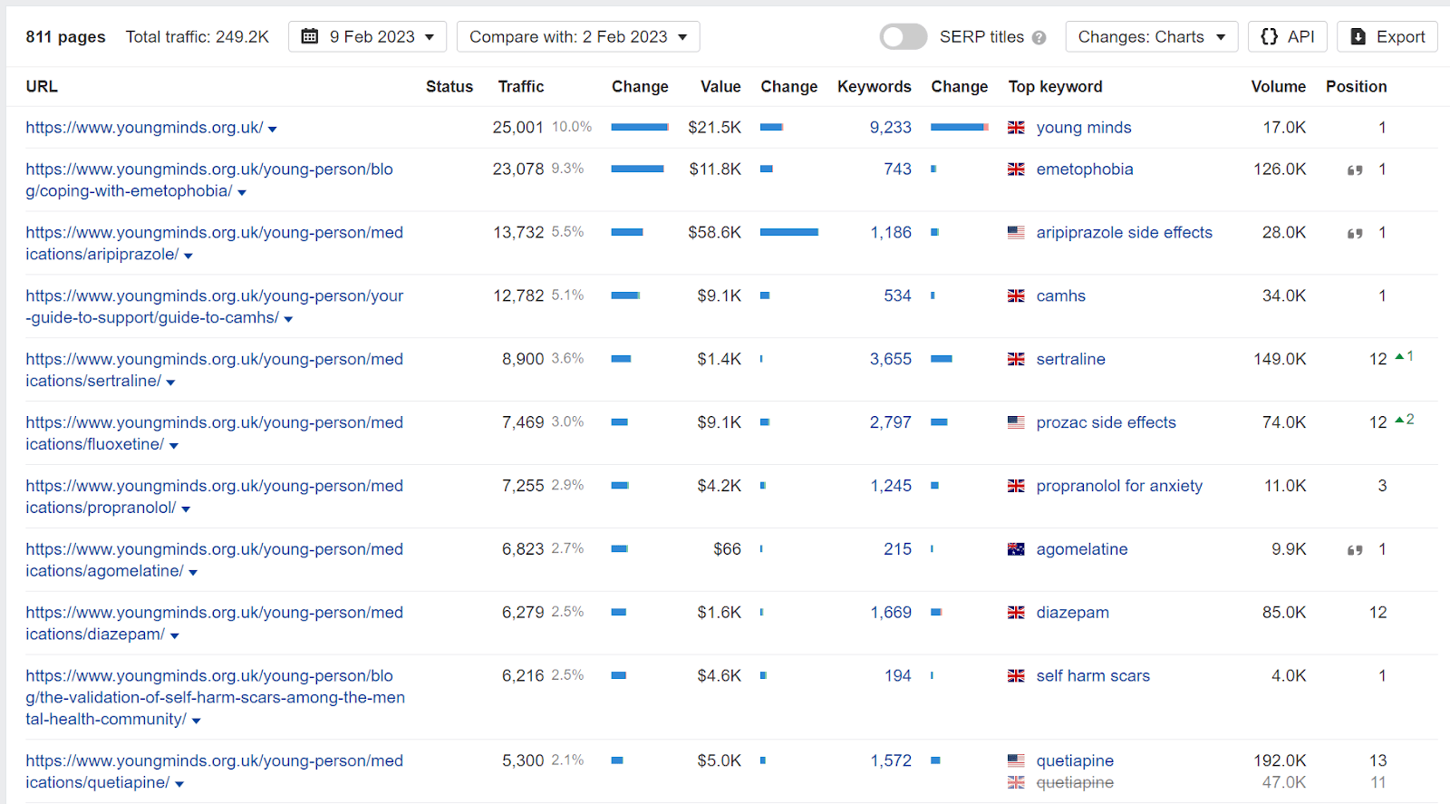Click the Total traffic 249.2K label
The height and width of the screenshot is (804, 1450).
tap(198, 37)
